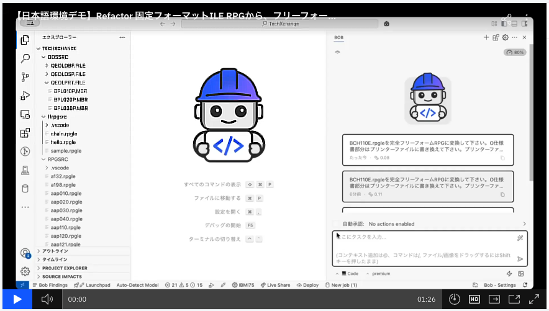Open aap010.rpgle file
The height and width of the screenshot is (311, 549).
point(66,194)
